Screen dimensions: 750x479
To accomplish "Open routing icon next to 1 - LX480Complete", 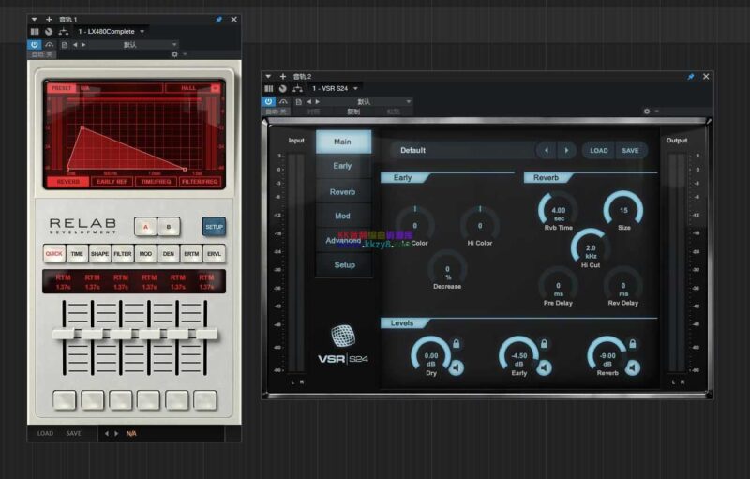I will coord(63,32).
